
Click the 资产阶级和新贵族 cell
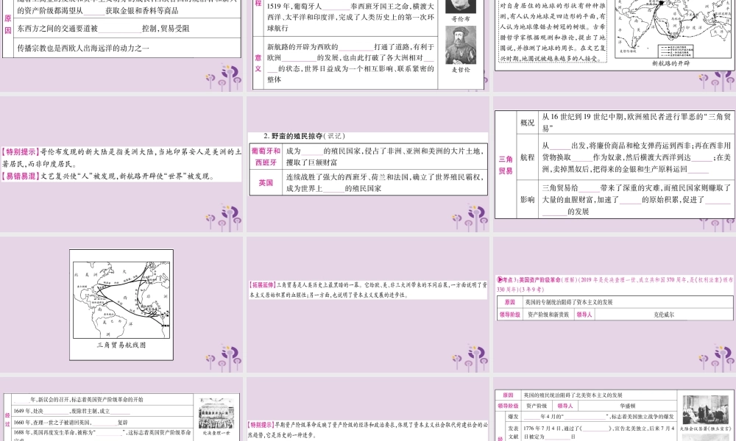point(548,315)
